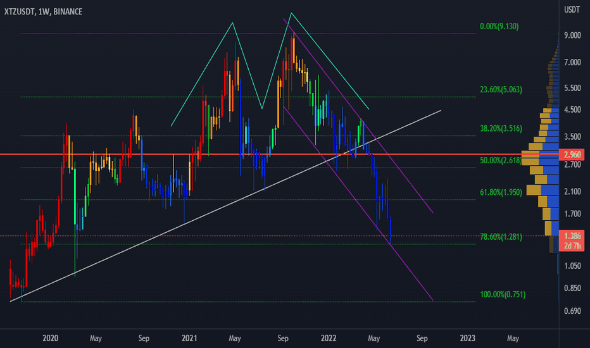Viewport: 590px width, 348px height.
Task: Click the 7.000 price axis label
Action: click(x=572, y=63)
